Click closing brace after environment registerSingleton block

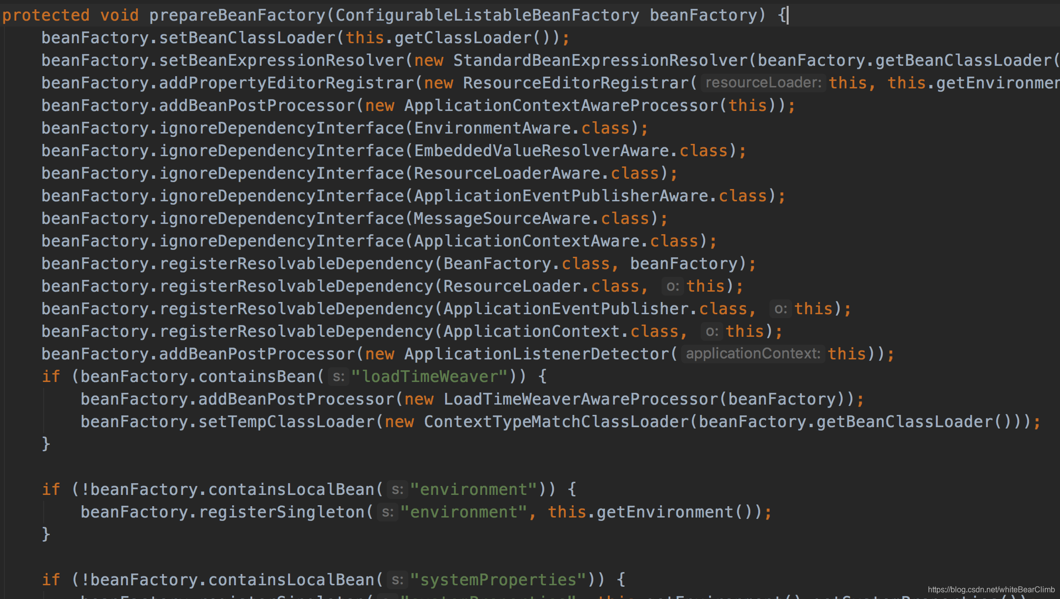pyautogui.click(x=46, y=535)
